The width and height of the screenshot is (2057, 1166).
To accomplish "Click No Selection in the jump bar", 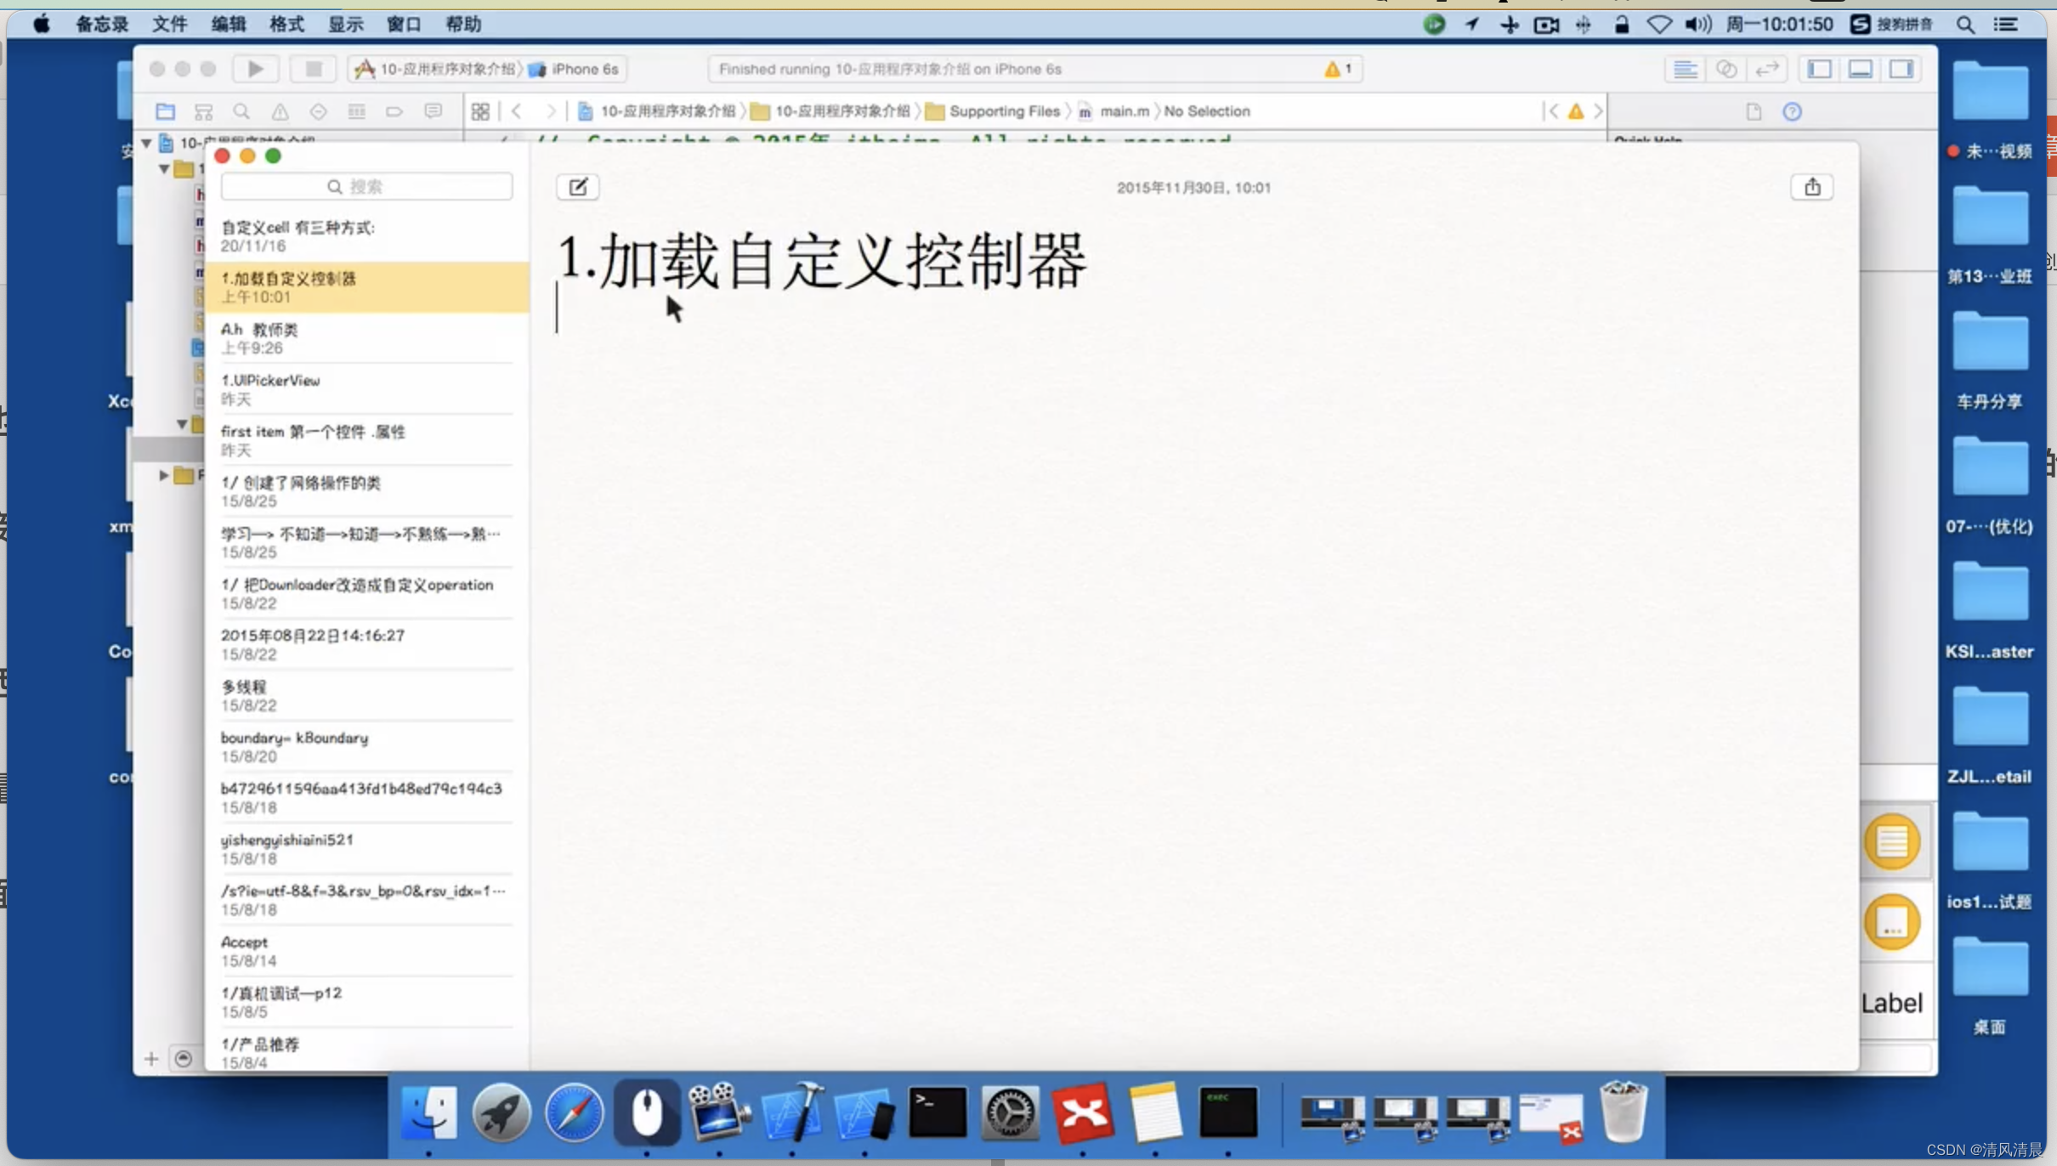I will click(1207, 111).
